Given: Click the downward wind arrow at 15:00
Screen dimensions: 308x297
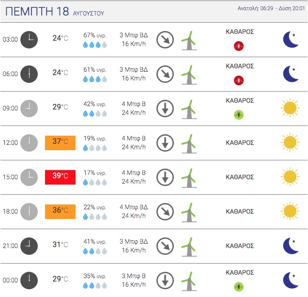Looking at the screenshot, I should 165,177.
